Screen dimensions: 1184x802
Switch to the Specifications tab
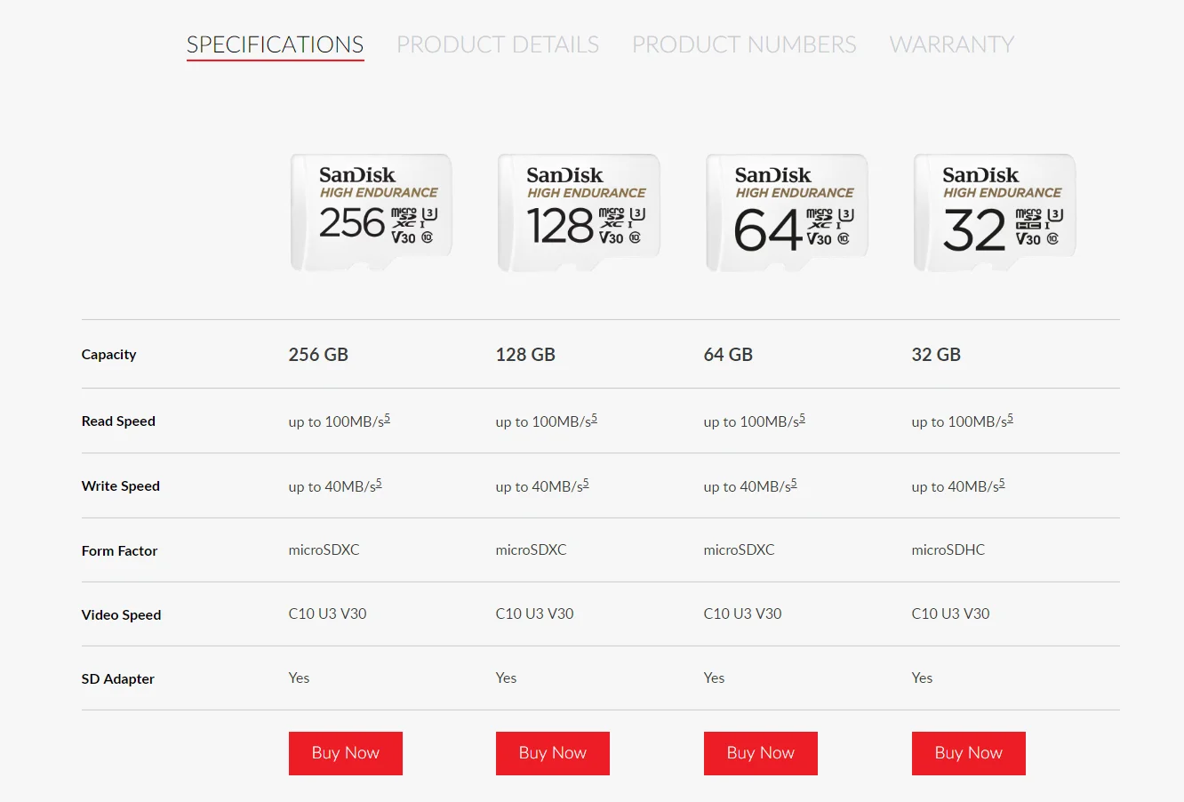tap(275, 44)
